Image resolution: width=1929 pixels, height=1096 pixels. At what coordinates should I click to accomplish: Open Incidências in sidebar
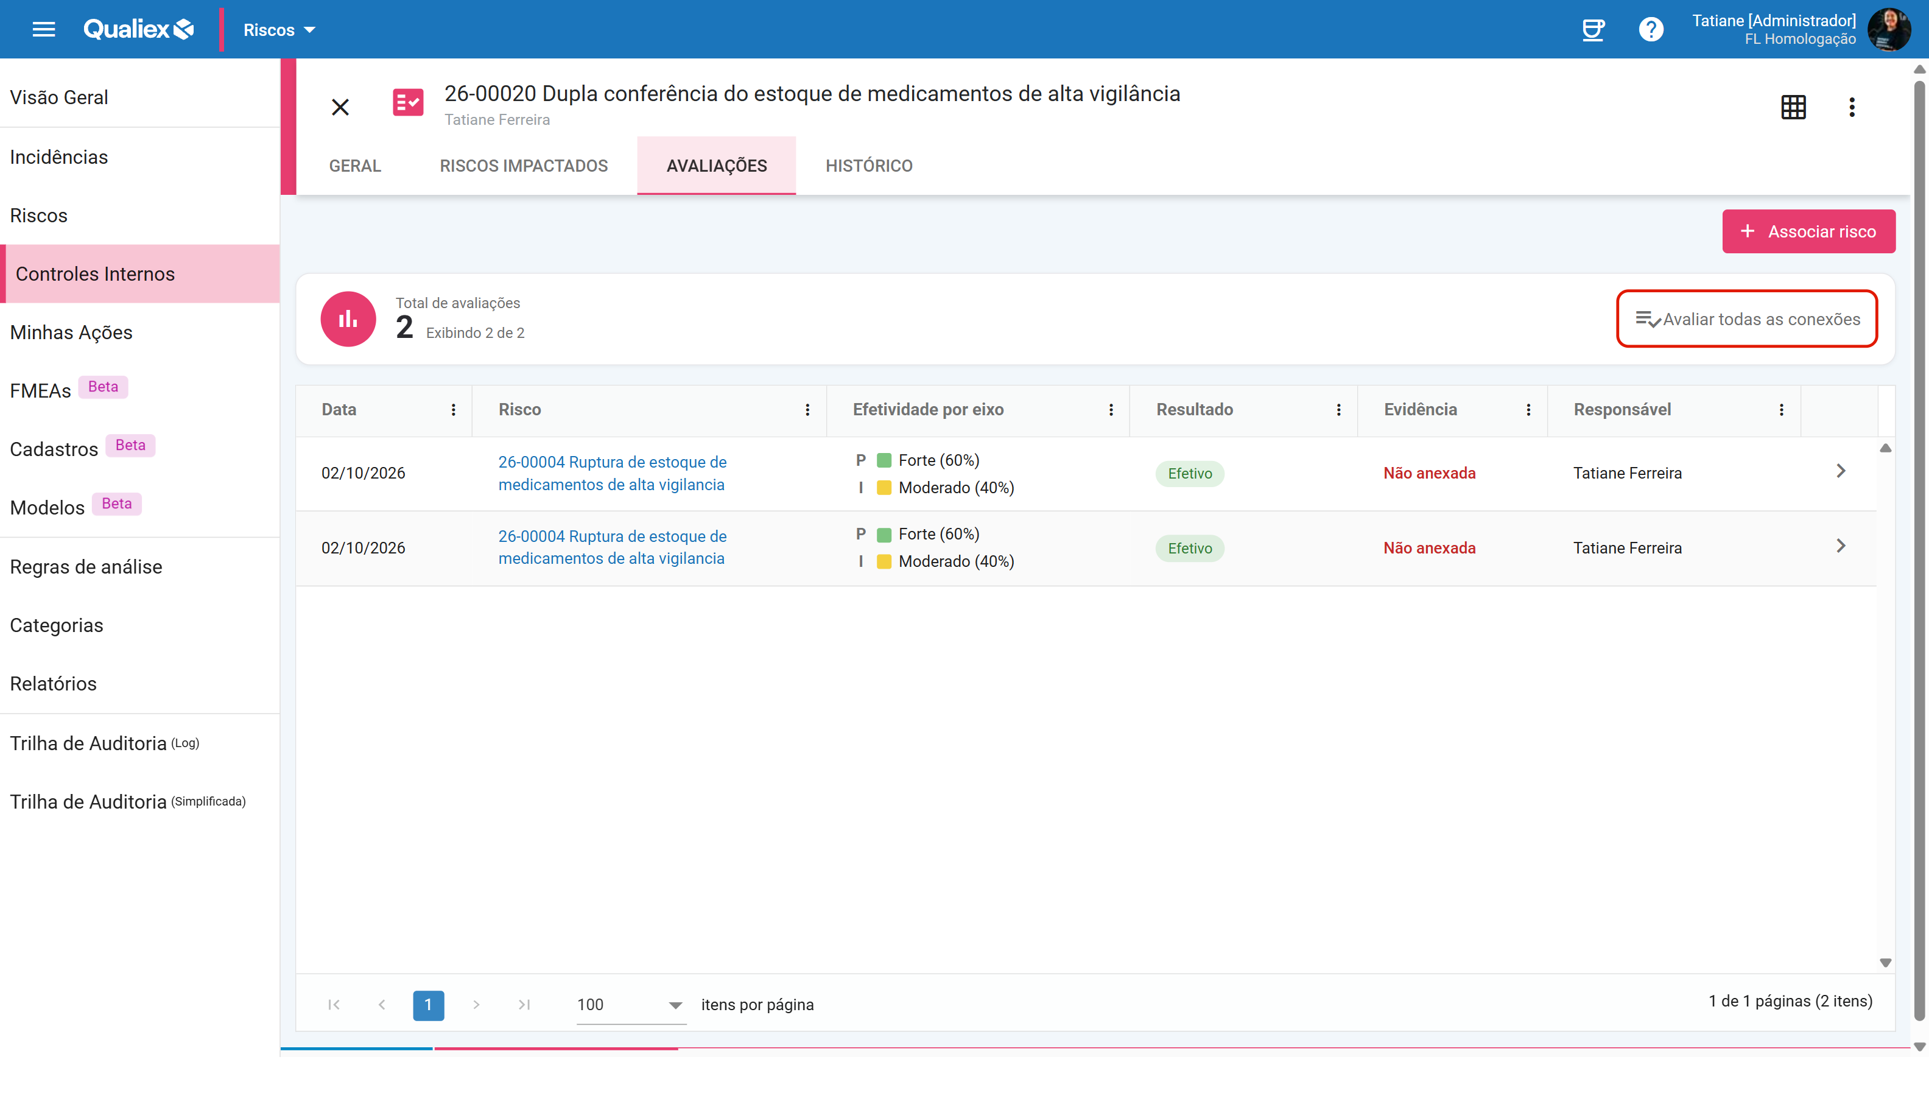[140, 156]
